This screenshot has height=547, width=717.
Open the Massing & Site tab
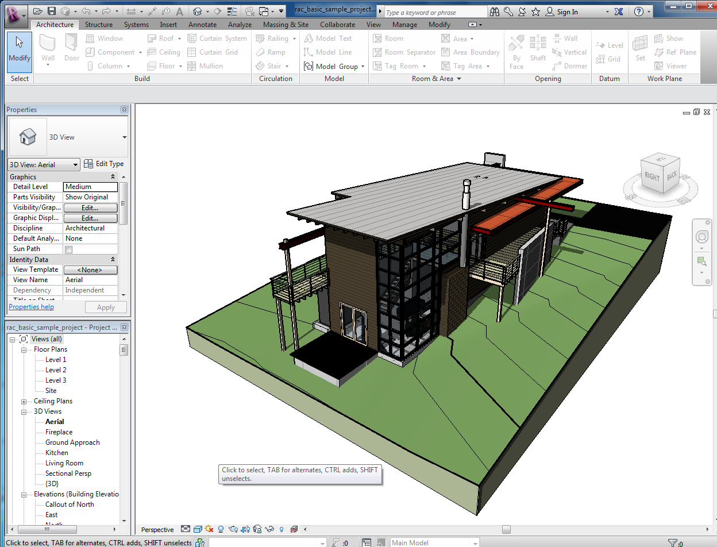click(286, 25)
